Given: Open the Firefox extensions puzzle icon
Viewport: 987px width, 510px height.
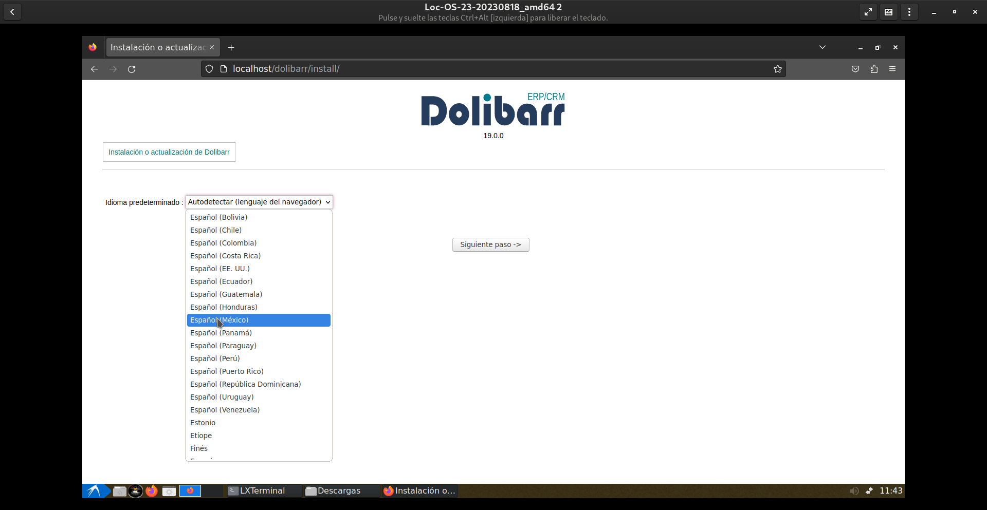Looking at the screenshot, I should tap(874, 69).
